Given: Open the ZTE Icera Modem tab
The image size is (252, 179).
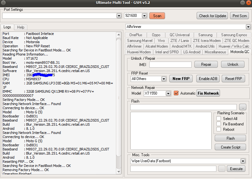Looking at the screenshot, I should point(207,41).
